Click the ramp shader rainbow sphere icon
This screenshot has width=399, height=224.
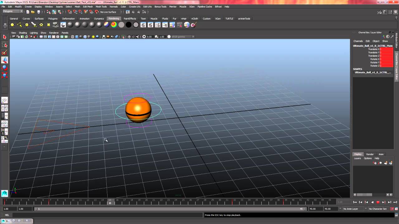114,25
